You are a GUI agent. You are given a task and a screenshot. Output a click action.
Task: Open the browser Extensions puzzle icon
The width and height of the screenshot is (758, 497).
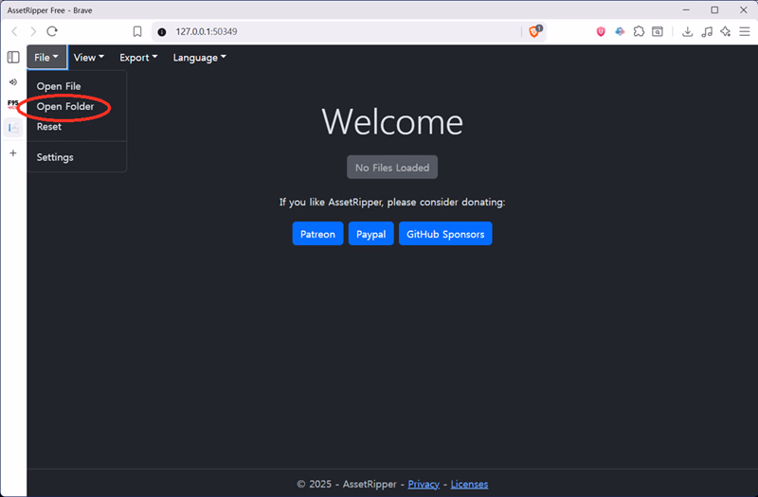pyautogui.click(x=640, y=31)
